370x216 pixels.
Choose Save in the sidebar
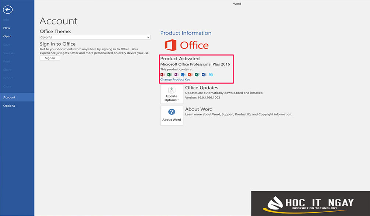point(7,45)
